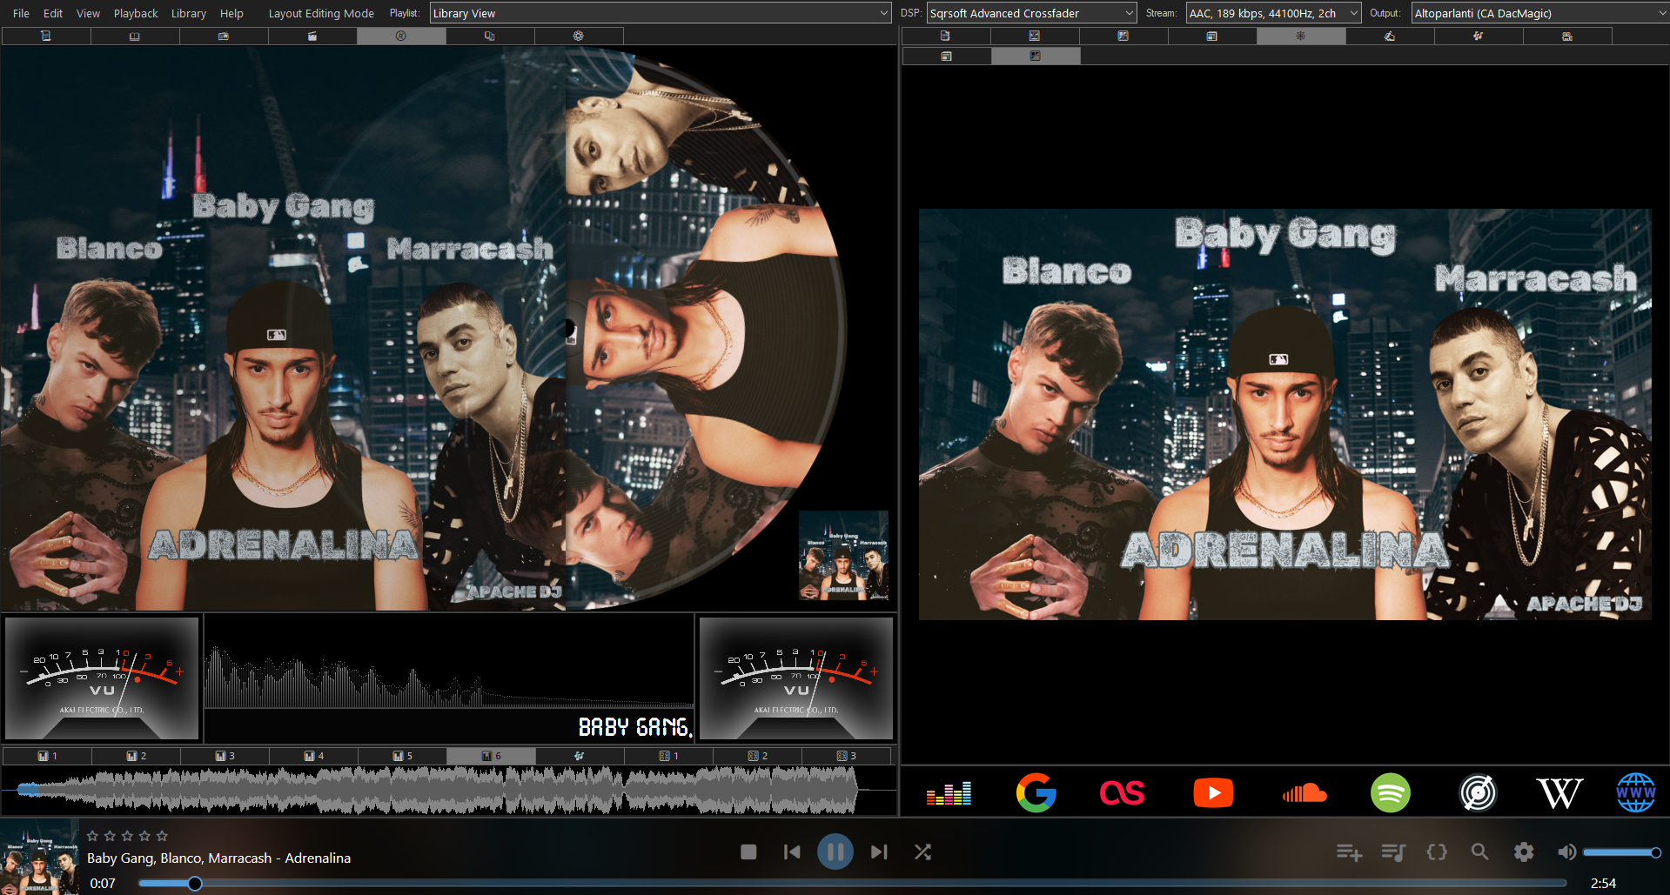
Task: Open the YouTube icon
Action: click(x=1213, y=793)
